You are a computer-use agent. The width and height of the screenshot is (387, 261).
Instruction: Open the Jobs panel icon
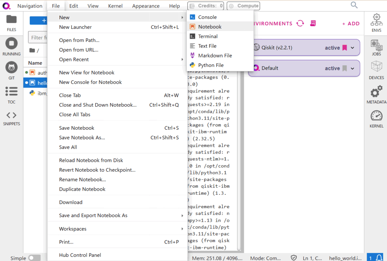[376, 47]
